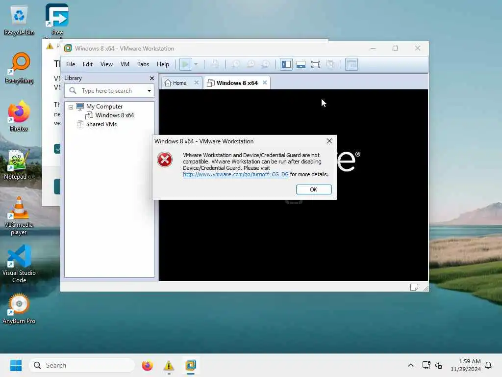Click the library search field
Viewport: 502px width, 377px height.
[109, 91]
